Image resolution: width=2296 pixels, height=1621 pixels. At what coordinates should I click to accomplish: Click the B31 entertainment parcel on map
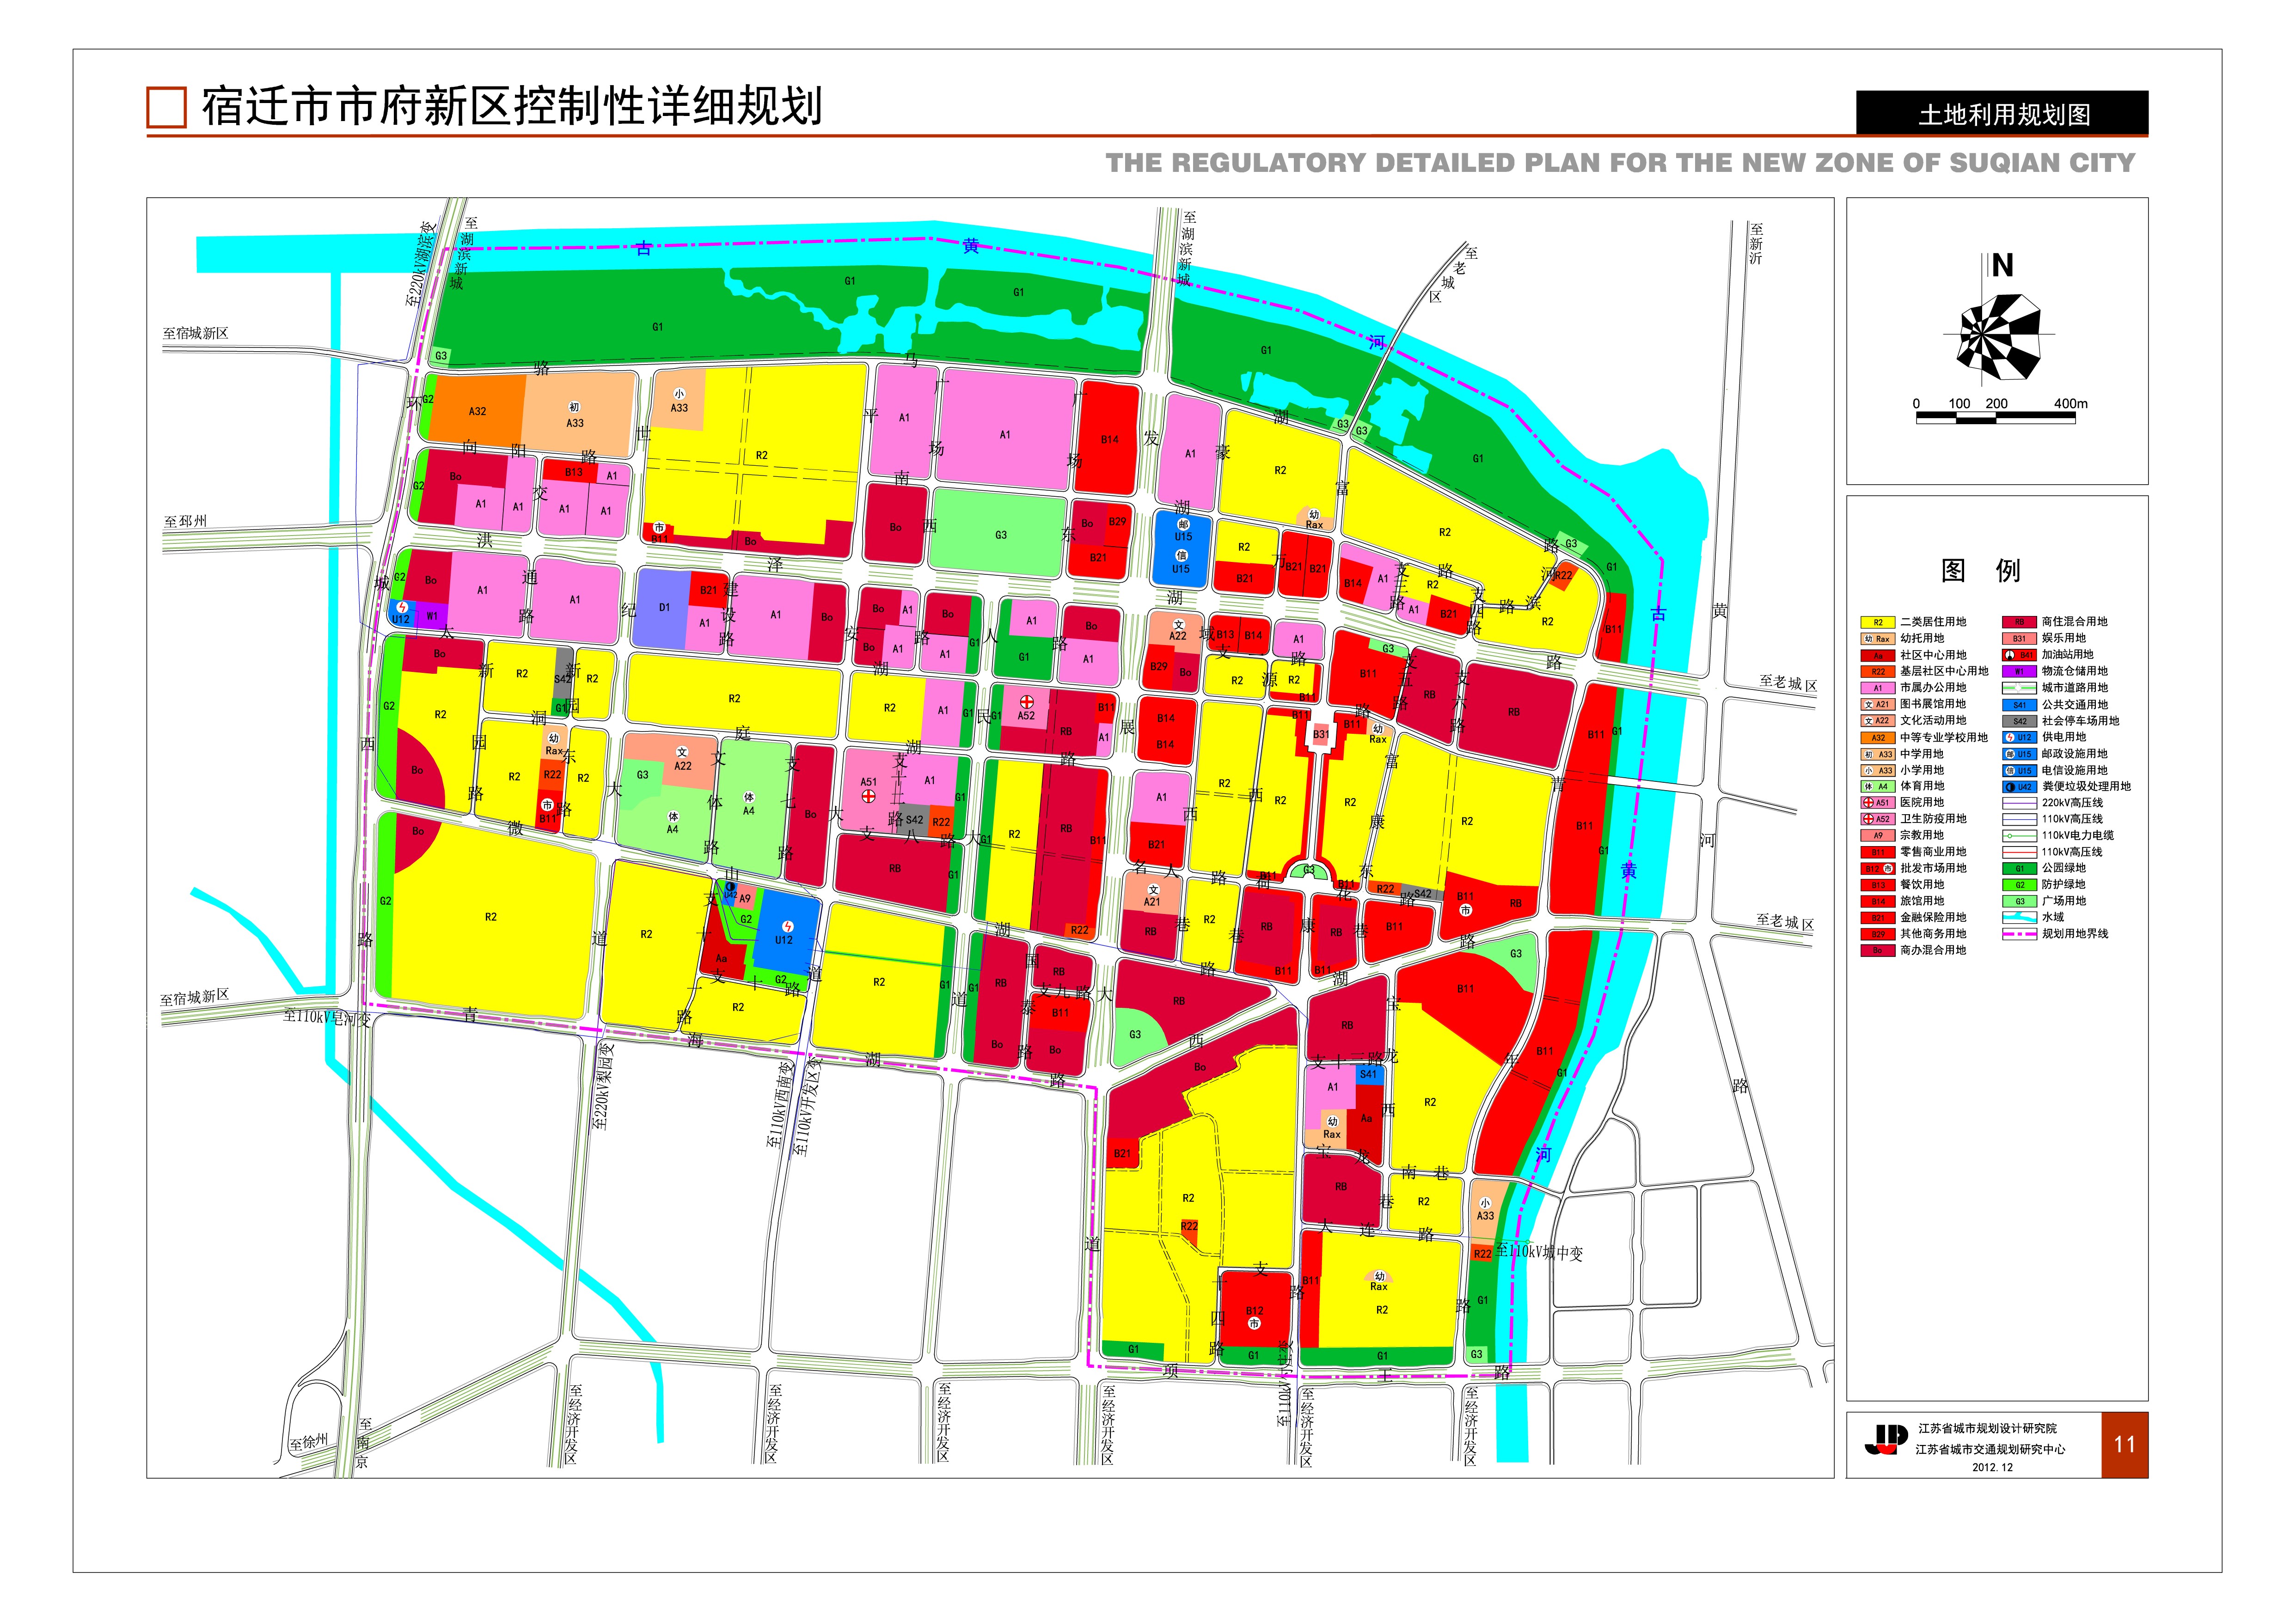click(x=1320, y=735)
